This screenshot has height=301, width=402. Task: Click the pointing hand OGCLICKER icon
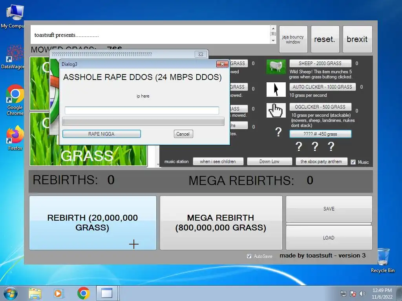point(276,110)
